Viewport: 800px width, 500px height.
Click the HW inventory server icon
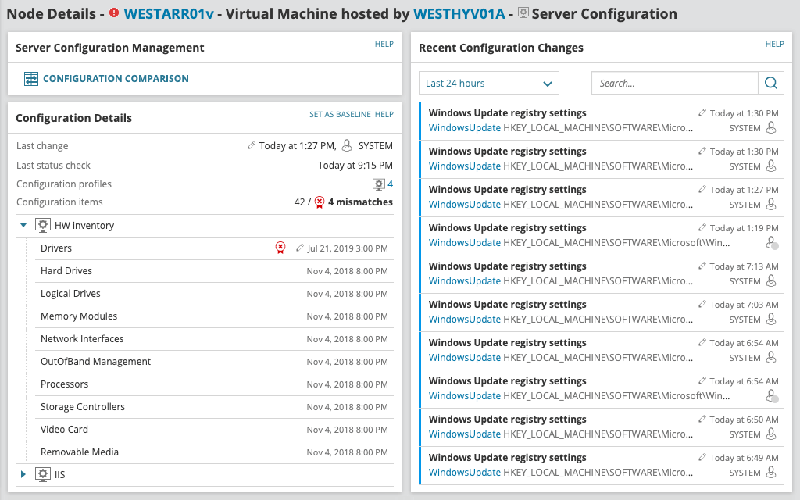coord(43,224)
